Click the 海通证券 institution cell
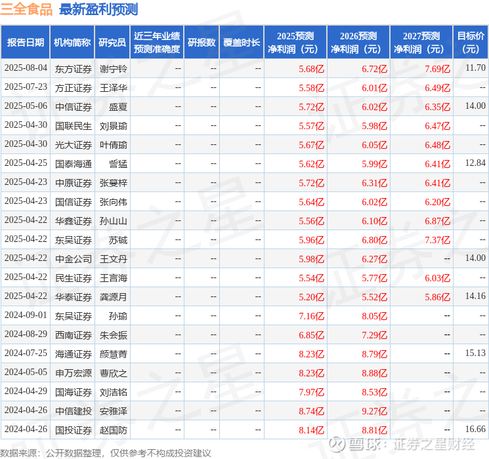This screenshot has width=489, height=459. (74, 354)
